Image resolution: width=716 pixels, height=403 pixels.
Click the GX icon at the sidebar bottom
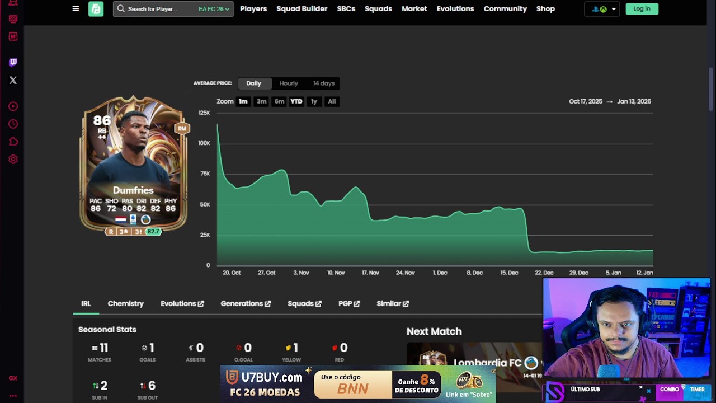pos(13,378)
